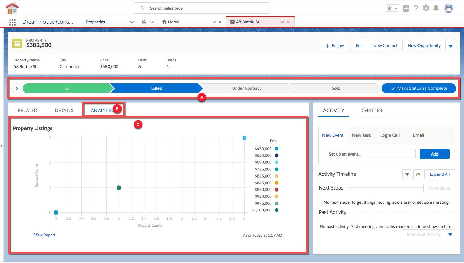Open the Properties navigation item
The width and height of the screenshot is (464, 263).
point(95,22)
